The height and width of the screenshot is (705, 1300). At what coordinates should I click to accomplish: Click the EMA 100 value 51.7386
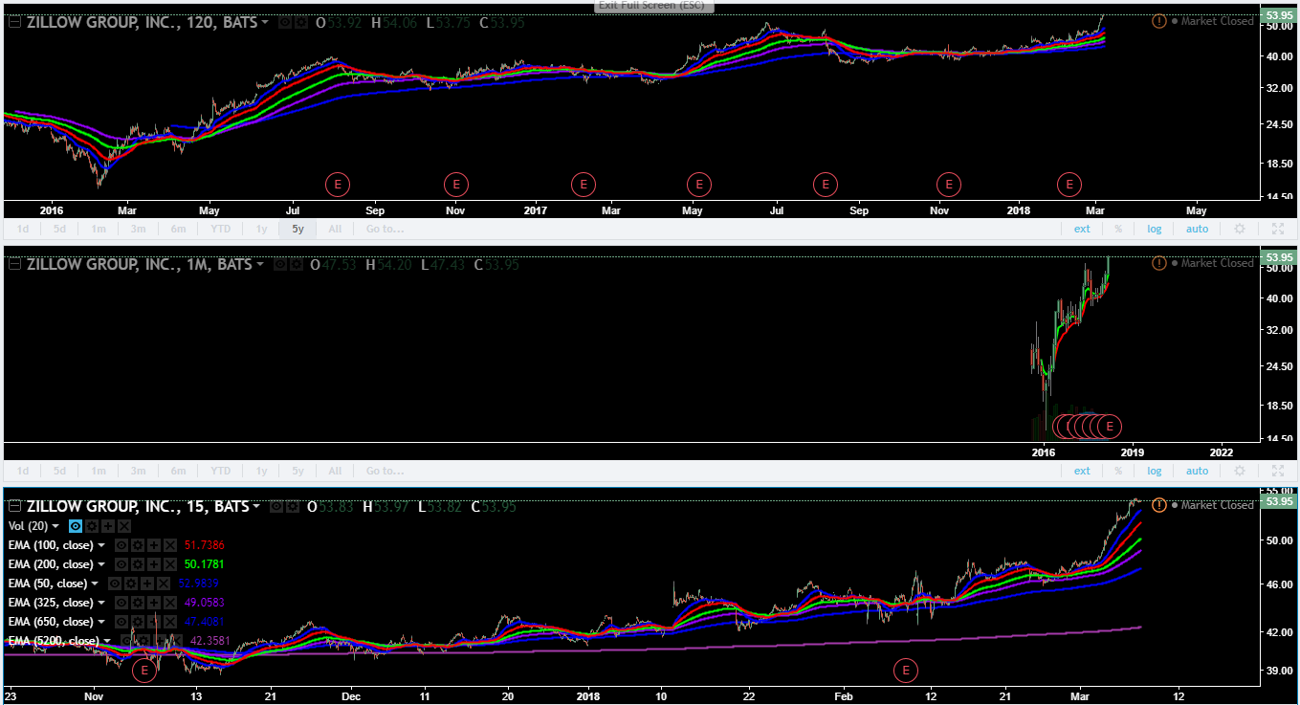coord(204,545)
